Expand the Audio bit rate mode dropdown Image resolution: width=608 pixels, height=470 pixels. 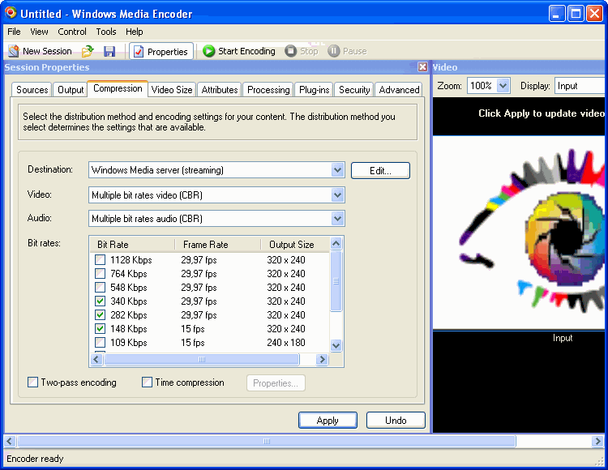[338, 219]
